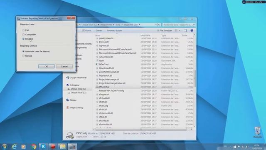Click File Shredder in Explorer toolbar
Image resolution: width=266 pixels, height=150 pixels.
(x=165, y=30)
